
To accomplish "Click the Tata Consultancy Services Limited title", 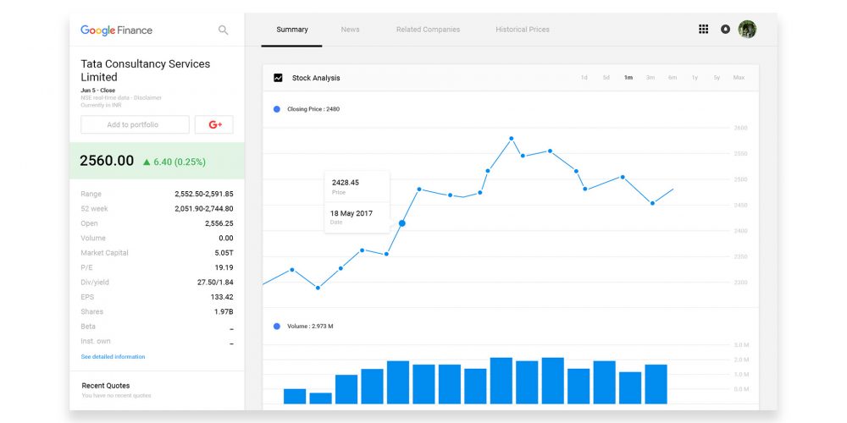I will [x=146, y=70].
